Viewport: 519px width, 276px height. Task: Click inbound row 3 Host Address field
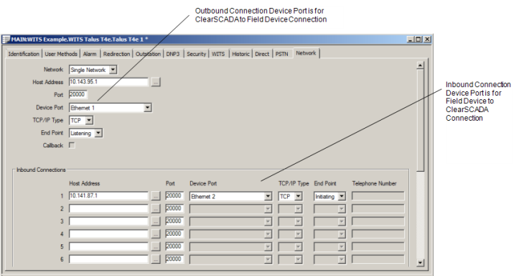click(x=108, y=221)
